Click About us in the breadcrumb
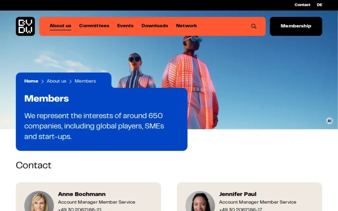Viewport: 338px width, 211px height. tap(56, 81)
